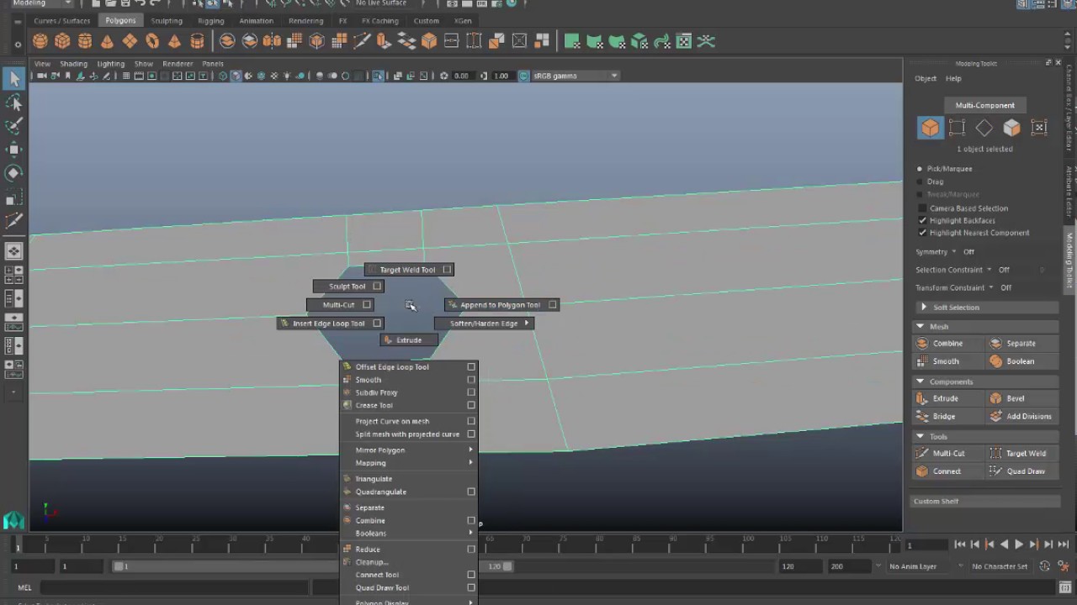
Task: Go to end of playback range
Action: 1062,544
